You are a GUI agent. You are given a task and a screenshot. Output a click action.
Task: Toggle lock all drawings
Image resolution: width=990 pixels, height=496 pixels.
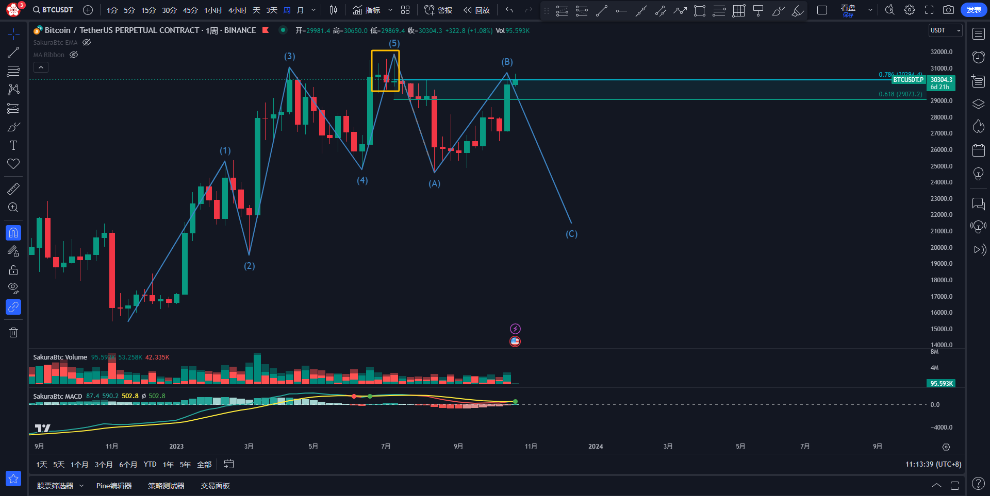click(x=13, y=270)
